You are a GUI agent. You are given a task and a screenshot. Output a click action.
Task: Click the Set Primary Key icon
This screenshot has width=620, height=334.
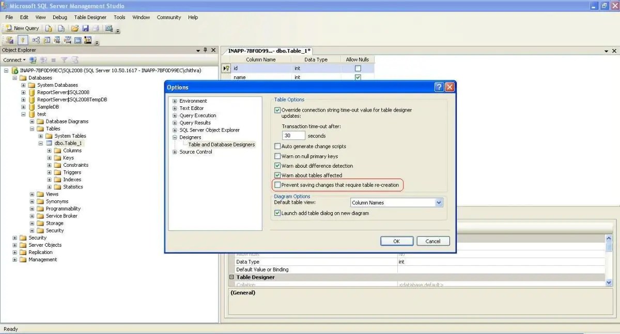[x=23, y=40]
